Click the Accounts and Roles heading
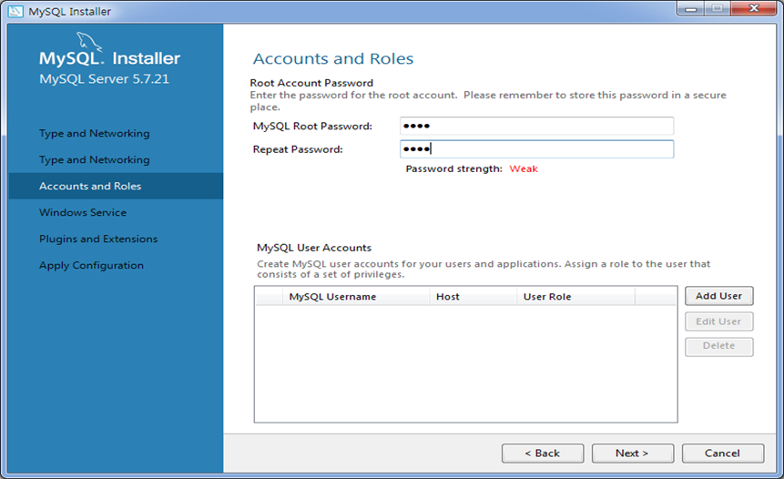Image resolution: width=784 pixels, height=479 pixels. point(333,59)
